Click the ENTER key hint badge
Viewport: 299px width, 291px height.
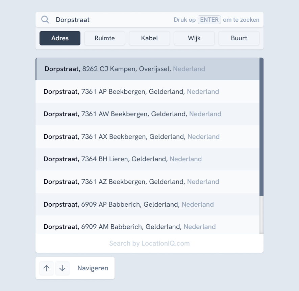[x=209, y=20]
